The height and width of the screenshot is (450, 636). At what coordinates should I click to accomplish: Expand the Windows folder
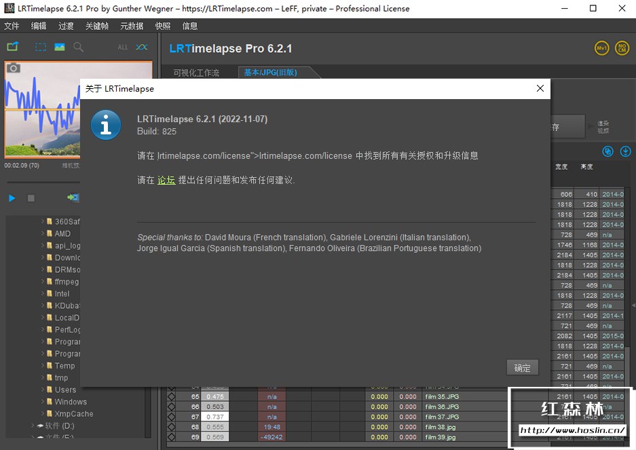point(42,402)
